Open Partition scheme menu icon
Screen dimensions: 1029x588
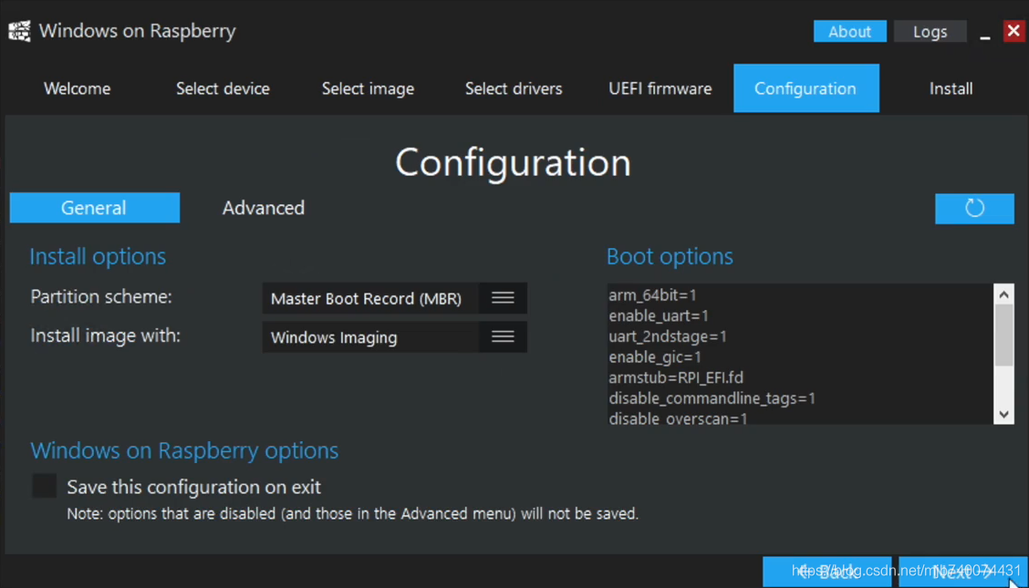[503, 298]
